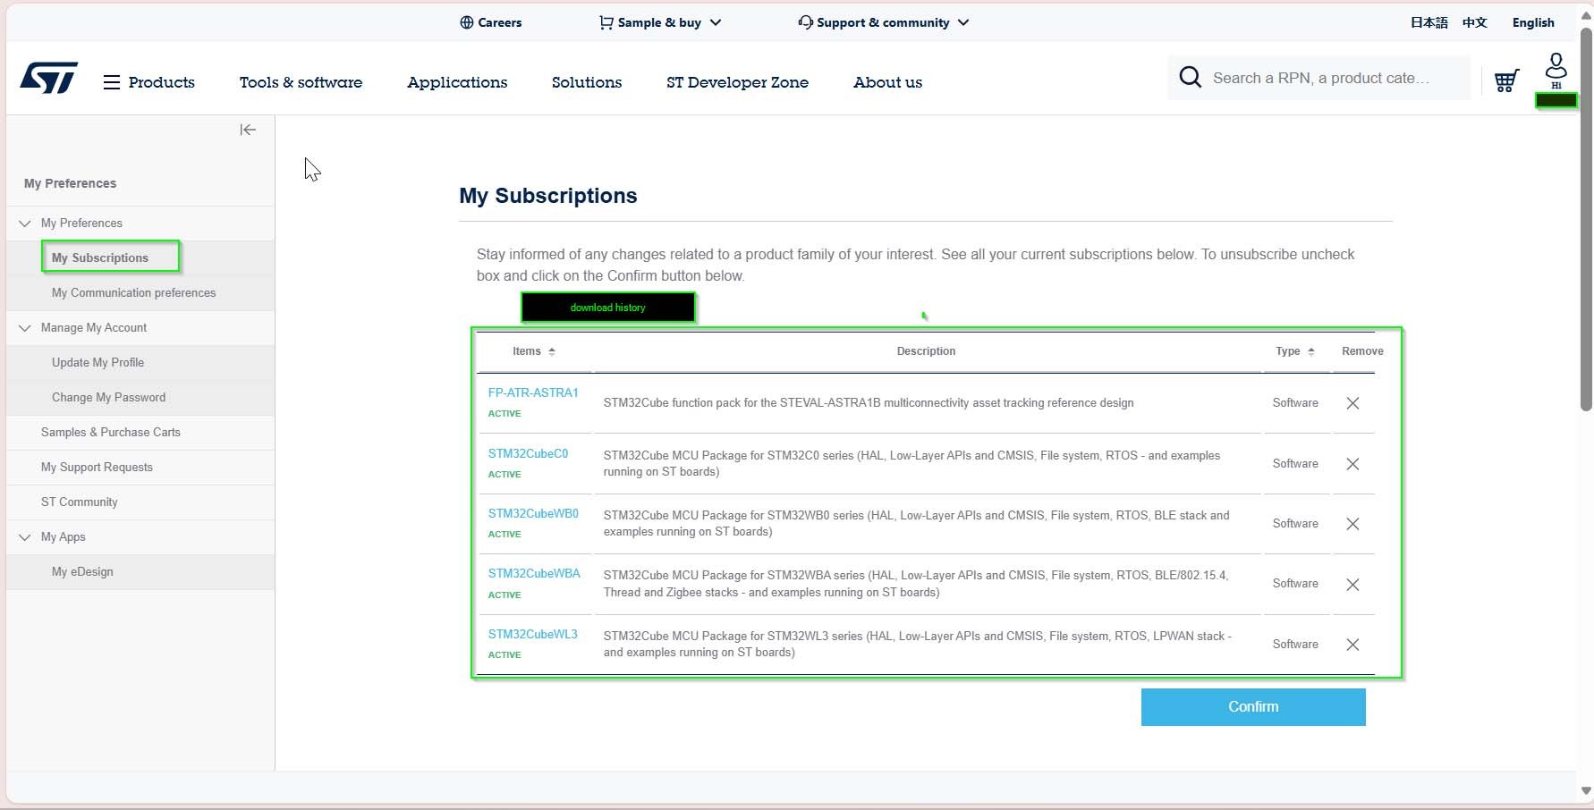Remove the FP-ATR-ASTRA1 subscription
This screenshot has width=1594, height=810.
coord(1352,403)
